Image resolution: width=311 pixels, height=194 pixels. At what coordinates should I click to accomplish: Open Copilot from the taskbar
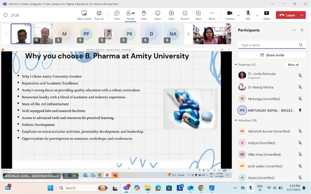click(137, 188)
